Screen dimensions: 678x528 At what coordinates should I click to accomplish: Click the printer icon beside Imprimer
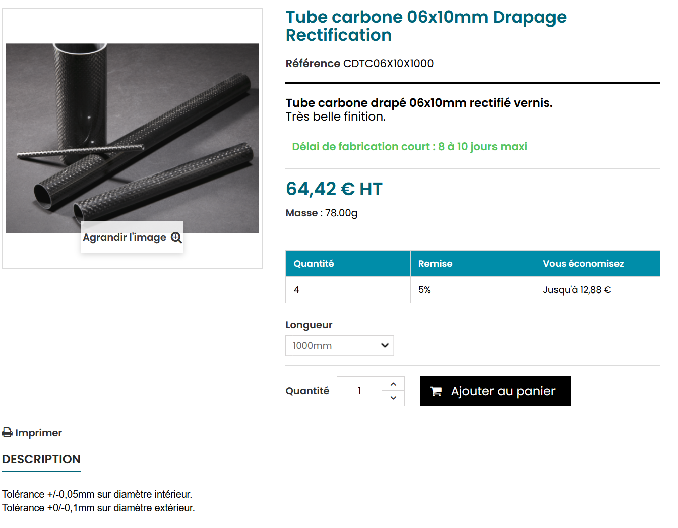[x=7, y=433]
